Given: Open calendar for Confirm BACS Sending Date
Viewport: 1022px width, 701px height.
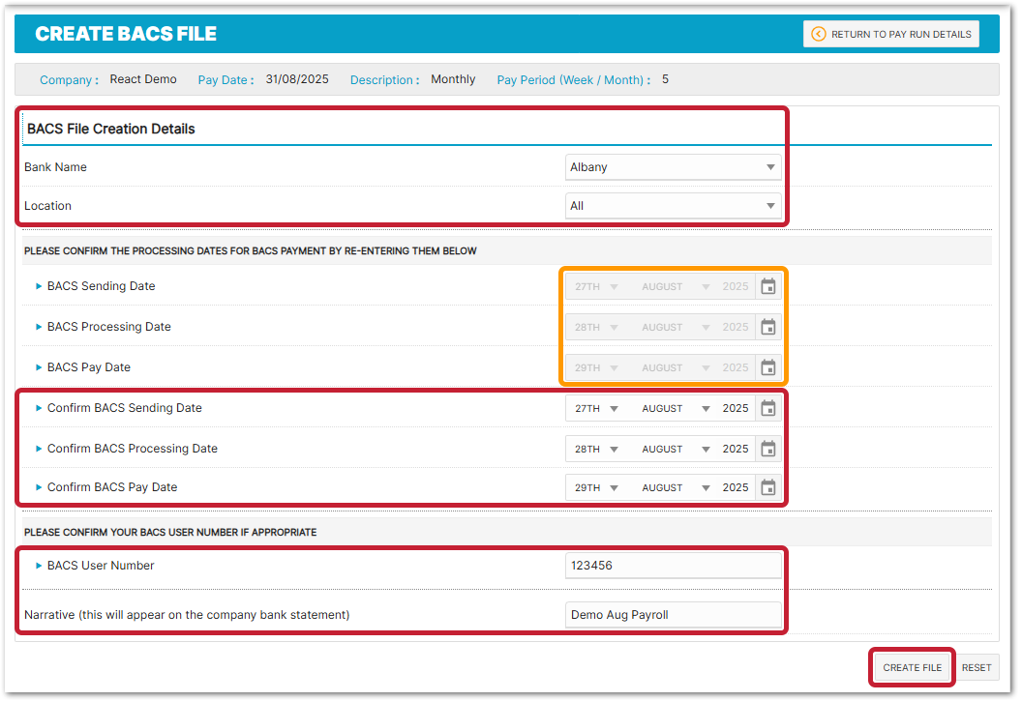Looking at the screenshot, I should point(768,408).
